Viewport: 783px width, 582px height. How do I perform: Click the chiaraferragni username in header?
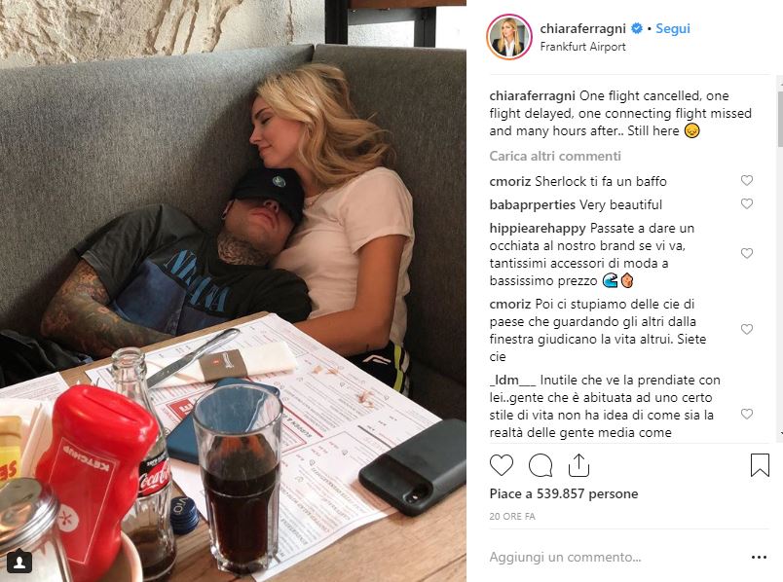pyautogui.click(x=582, y=28)
